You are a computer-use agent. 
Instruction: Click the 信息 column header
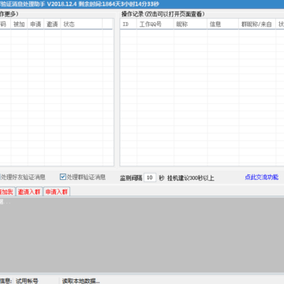click(x=223, y=24)
